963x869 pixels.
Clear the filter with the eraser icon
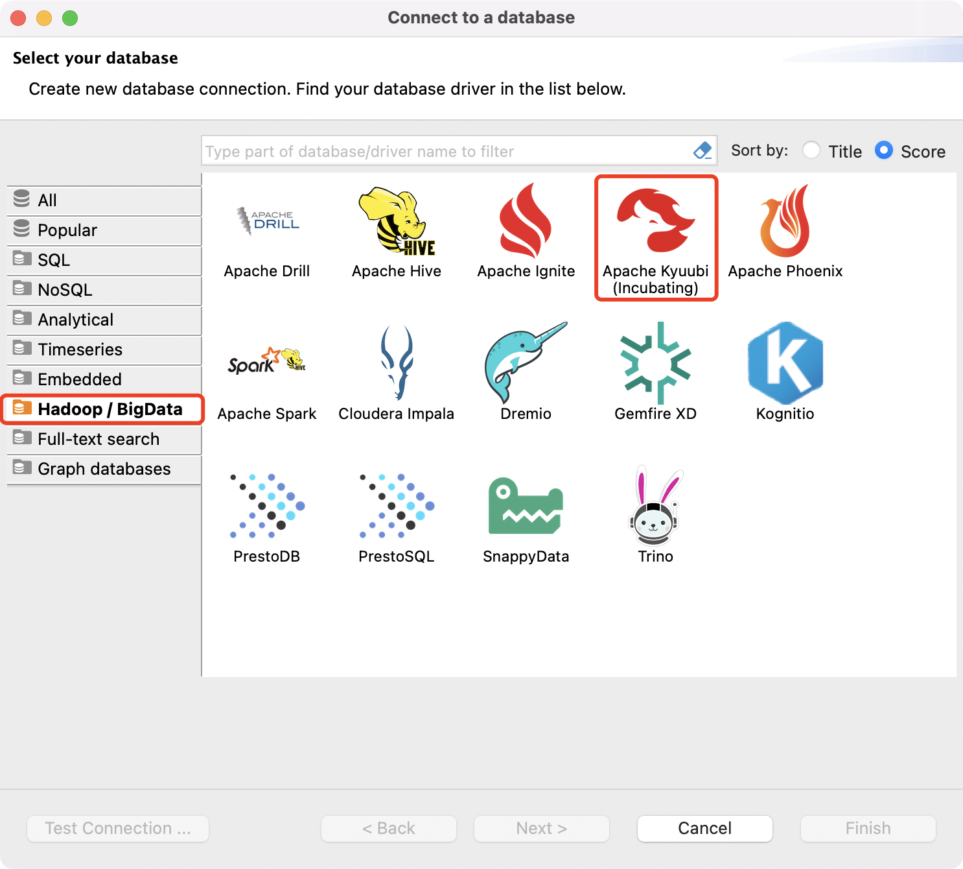click(702, 151)
